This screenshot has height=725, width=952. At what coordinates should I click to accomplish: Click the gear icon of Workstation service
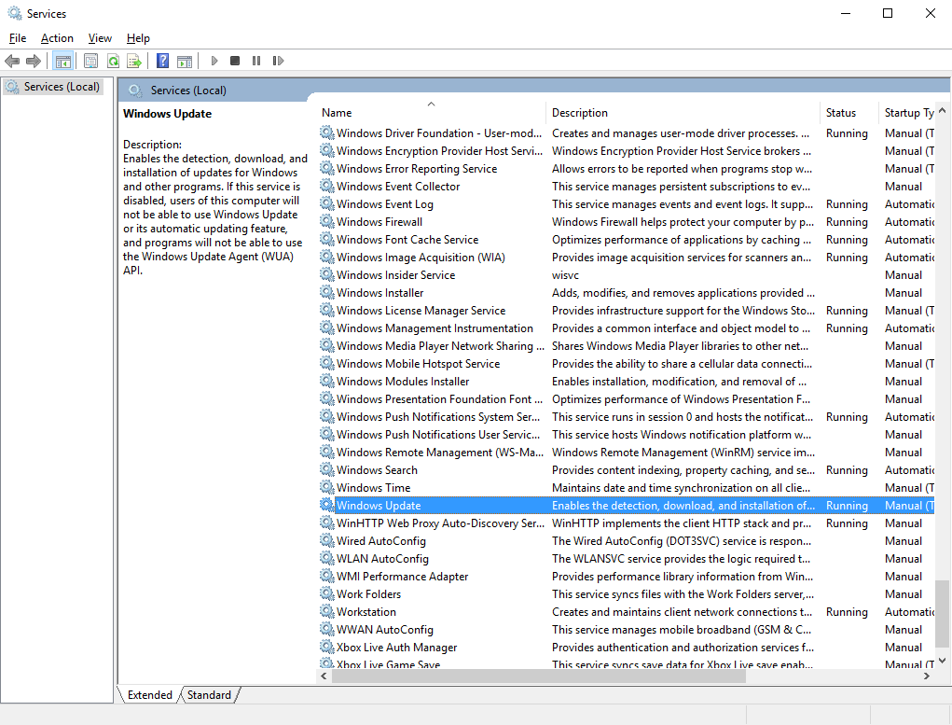pyautogui.click(x=327, y=611)
